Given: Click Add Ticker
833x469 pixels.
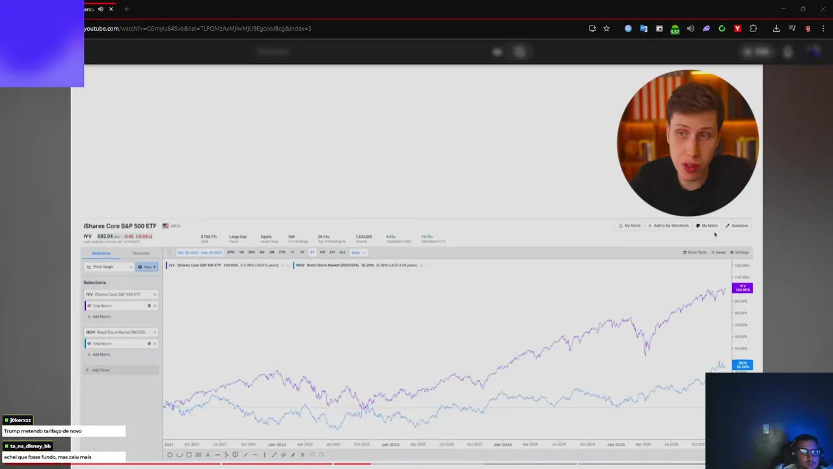Looking at the screenshot, I should tap(121, 370).
